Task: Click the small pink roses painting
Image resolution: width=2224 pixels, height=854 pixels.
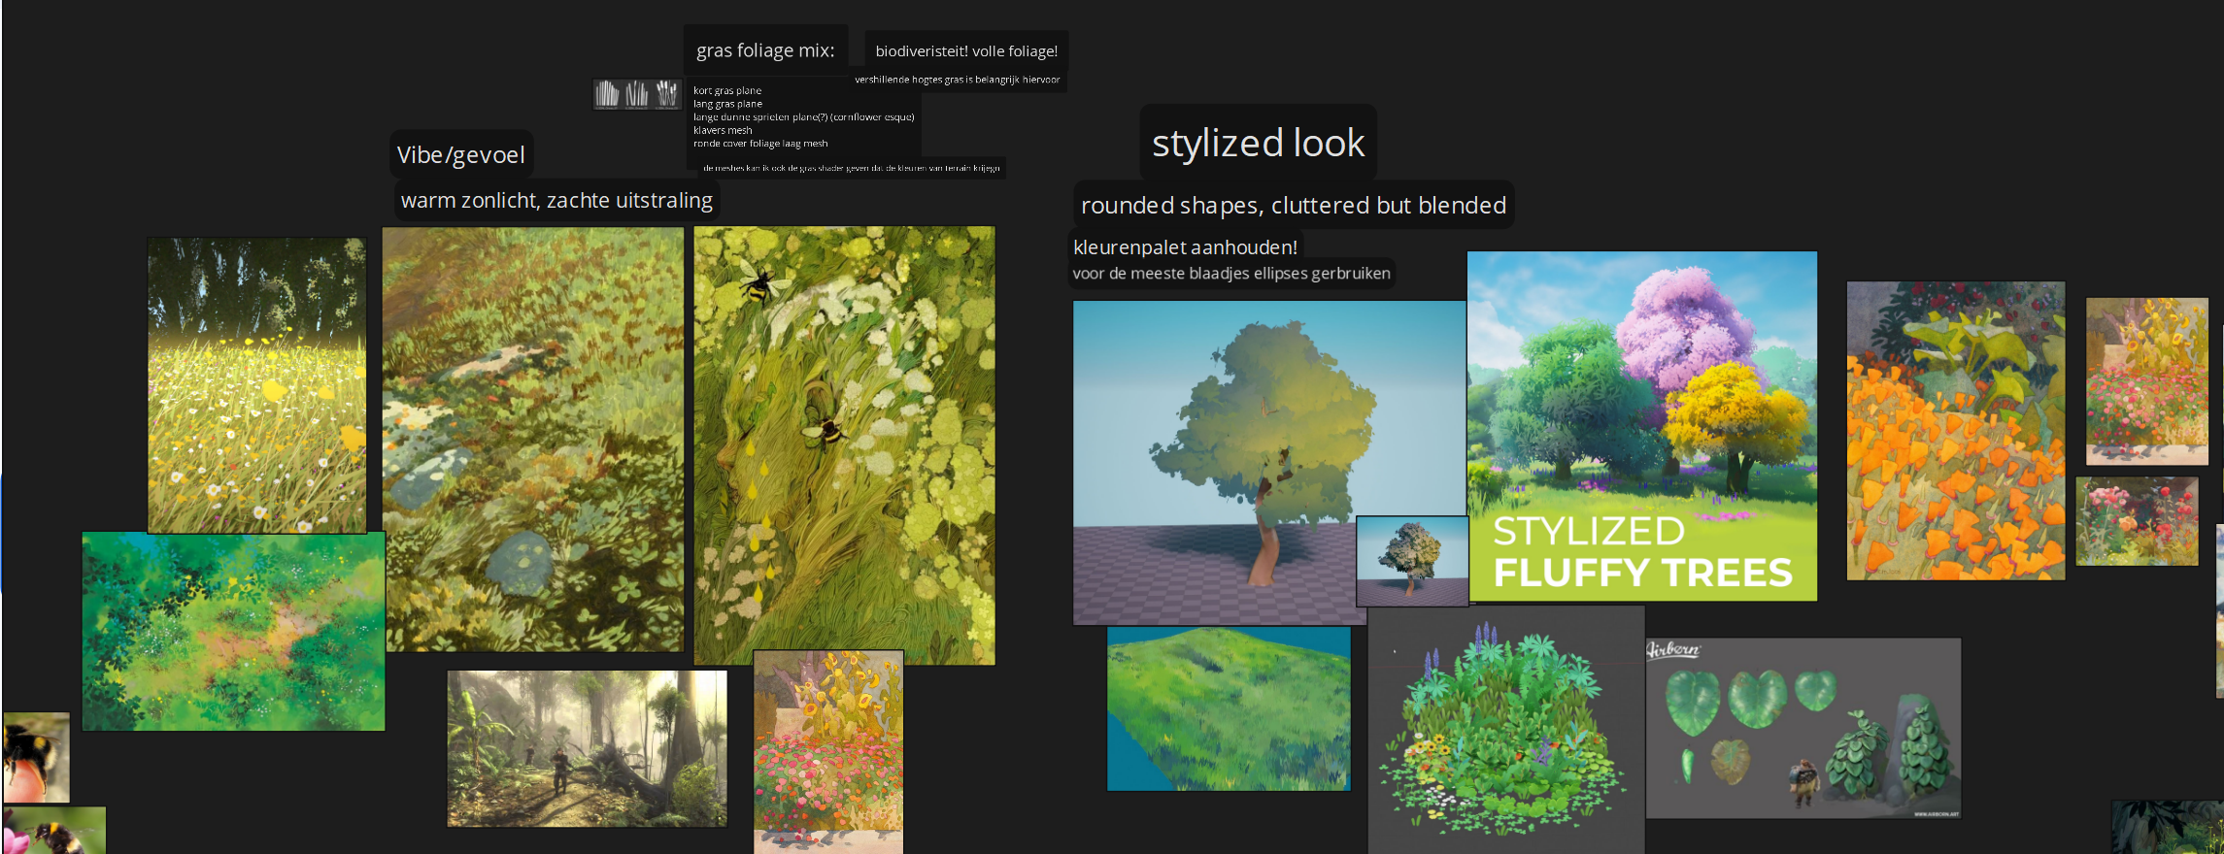Action: pos(2137,521)
